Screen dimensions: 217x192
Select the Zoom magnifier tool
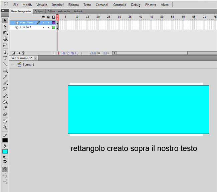(x=5, y=127)
